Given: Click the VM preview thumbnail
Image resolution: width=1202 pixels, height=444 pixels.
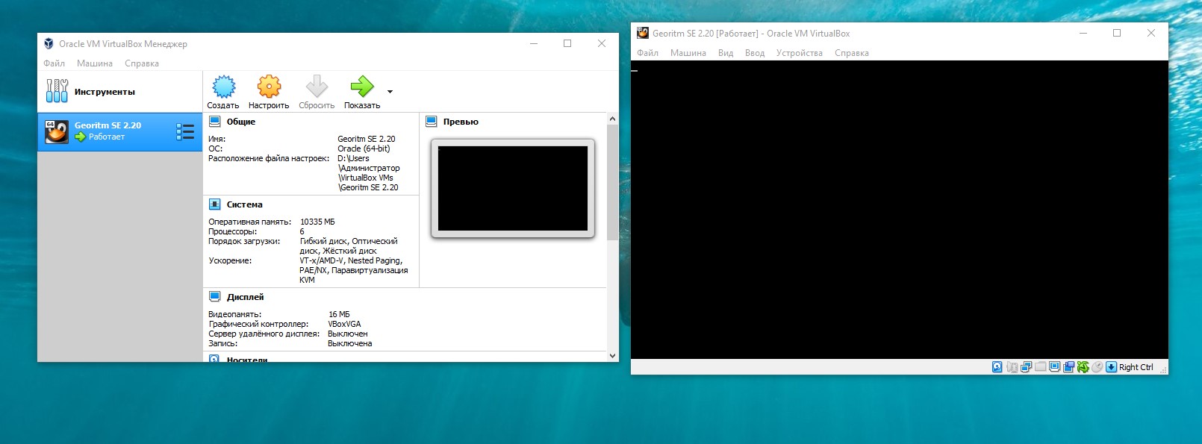Looking at the screenshot, I should point(513,188).
